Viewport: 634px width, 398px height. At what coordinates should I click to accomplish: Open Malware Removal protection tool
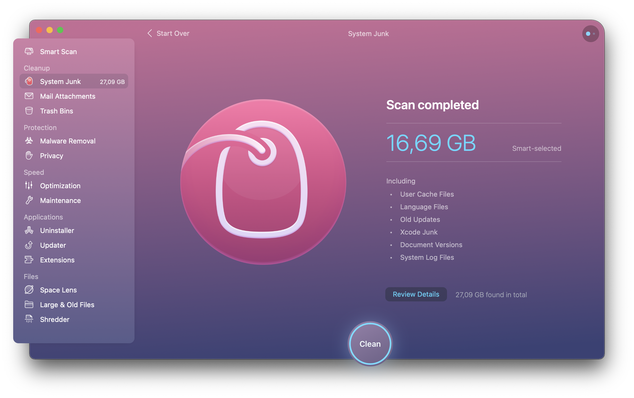67,141
